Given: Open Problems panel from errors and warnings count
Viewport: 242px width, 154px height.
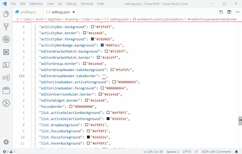Looking at the screenshot, I should [x=9, y=151].
